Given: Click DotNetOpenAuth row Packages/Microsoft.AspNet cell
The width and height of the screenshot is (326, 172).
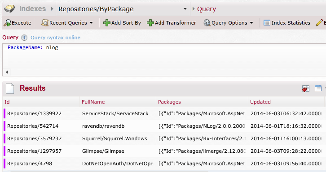Looking at the screenshot, I should point(202,164).
